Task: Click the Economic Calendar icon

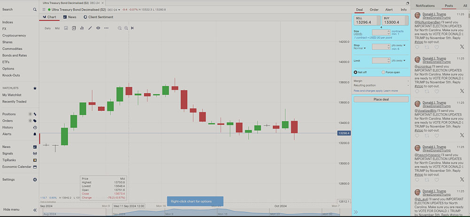Action: pyautogui.click(x=35, y=166)
